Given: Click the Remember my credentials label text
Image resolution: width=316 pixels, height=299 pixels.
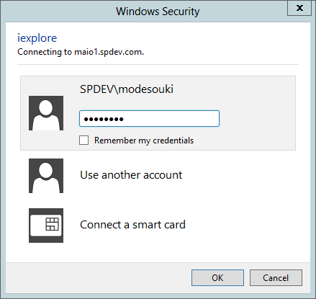Looking at the screenshot, I should tap(144, 140).
